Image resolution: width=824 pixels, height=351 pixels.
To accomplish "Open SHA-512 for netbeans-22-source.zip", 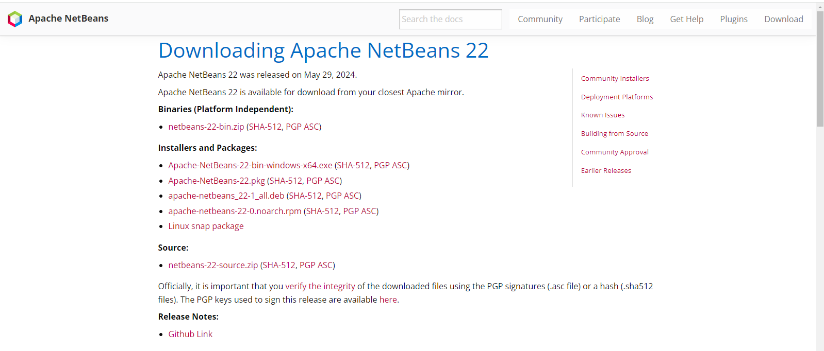I will point(279,265).
